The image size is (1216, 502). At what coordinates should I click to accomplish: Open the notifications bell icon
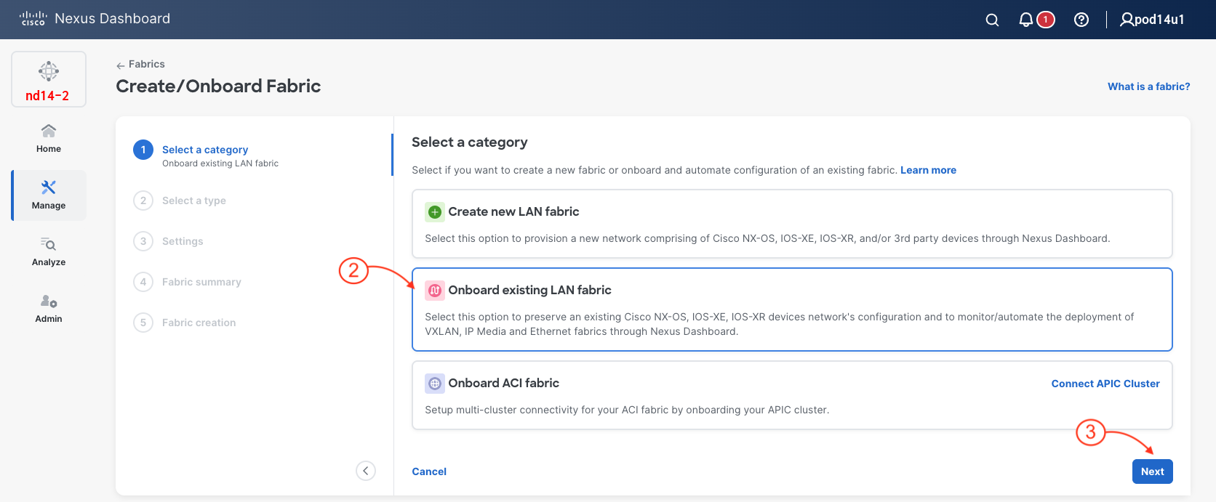pyautogui.click(x=1026, y=20)
